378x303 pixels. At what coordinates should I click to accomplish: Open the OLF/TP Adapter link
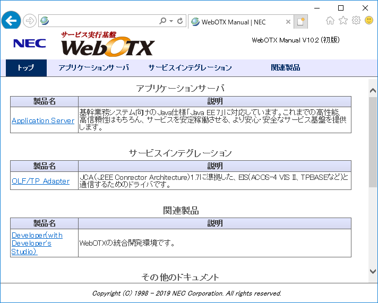[x=40, y=181]
